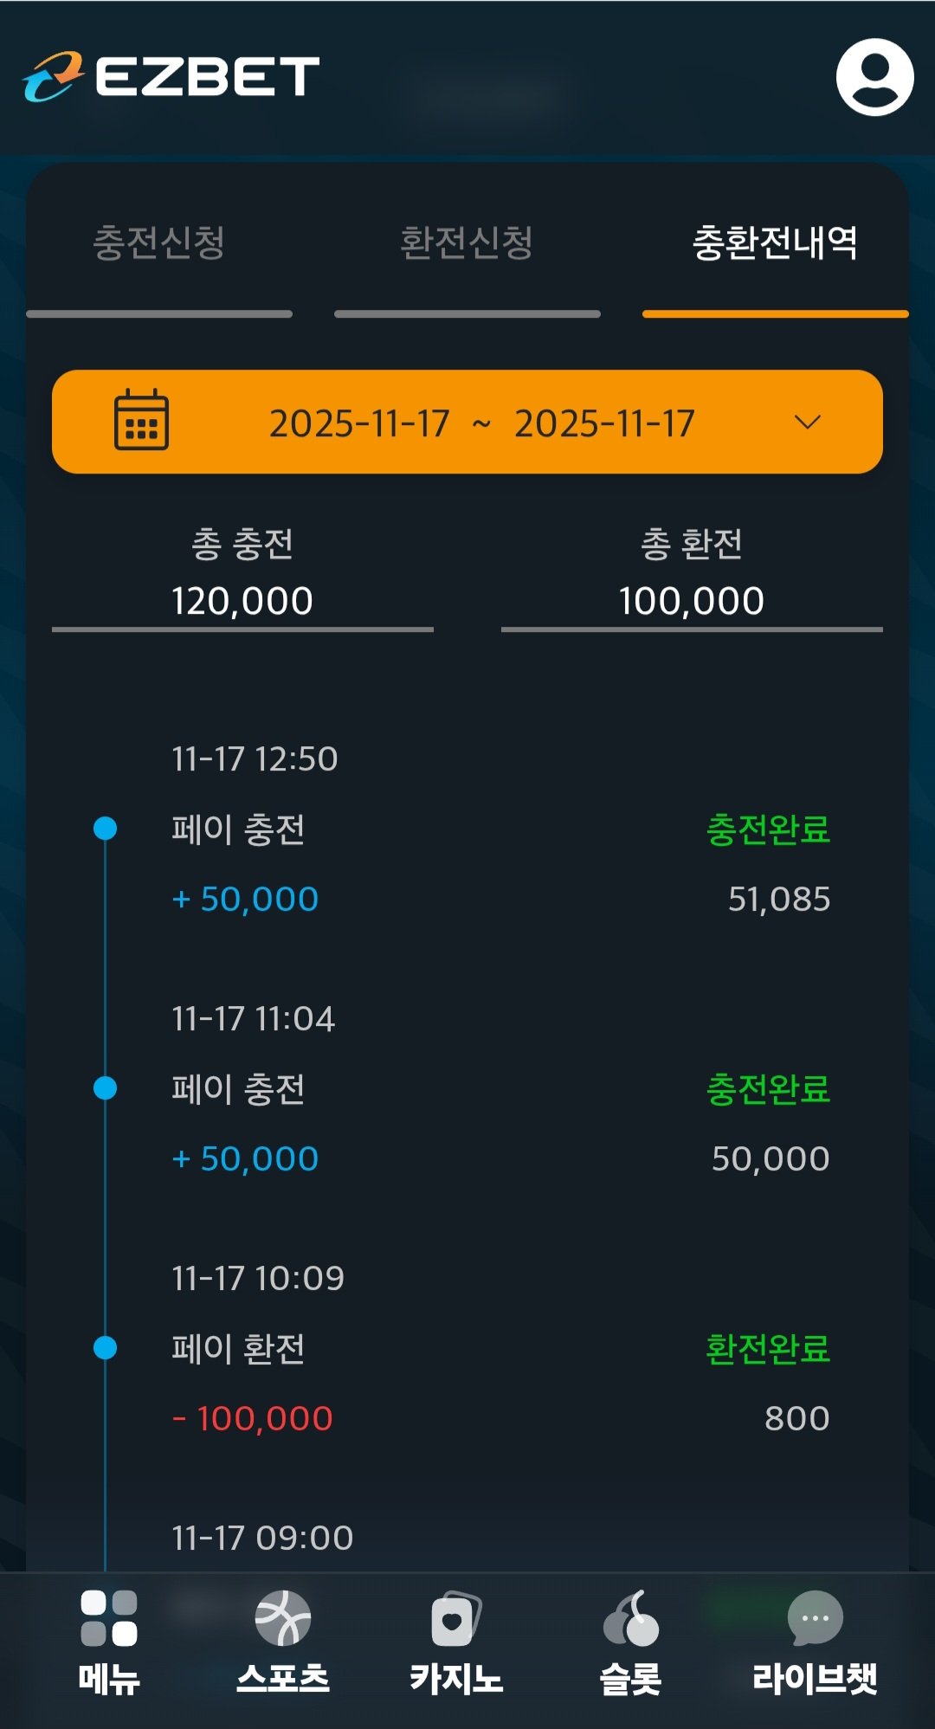Select the 12:50 timeline marker dot

point(105,829)
